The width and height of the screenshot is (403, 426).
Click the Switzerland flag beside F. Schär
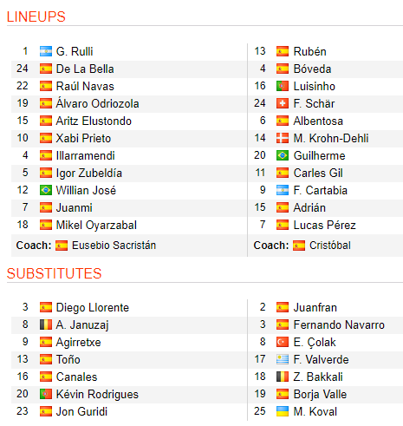(283, 103)
